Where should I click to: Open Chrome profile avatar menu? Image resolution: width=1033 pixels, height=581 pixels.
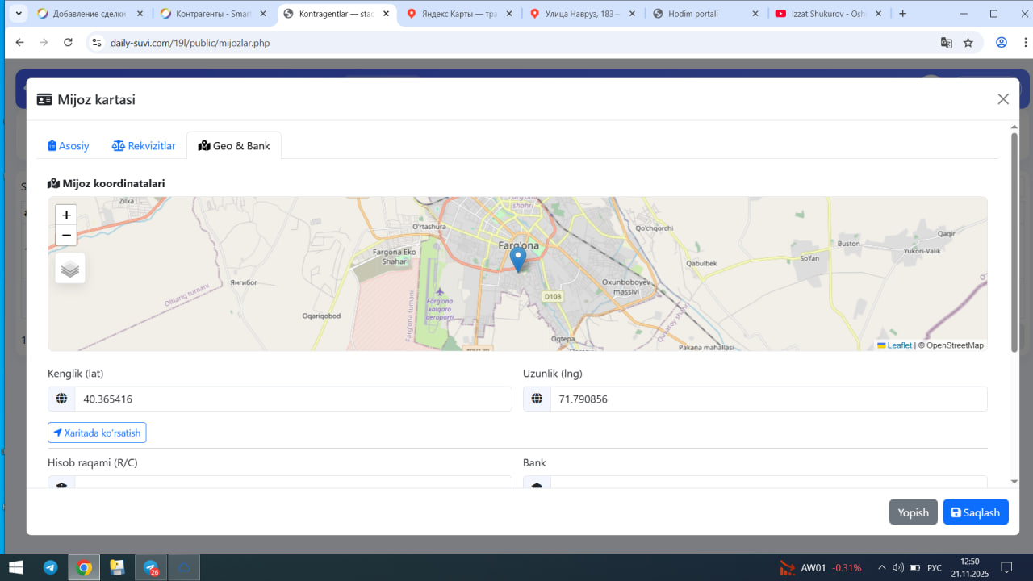(1002, 43)
